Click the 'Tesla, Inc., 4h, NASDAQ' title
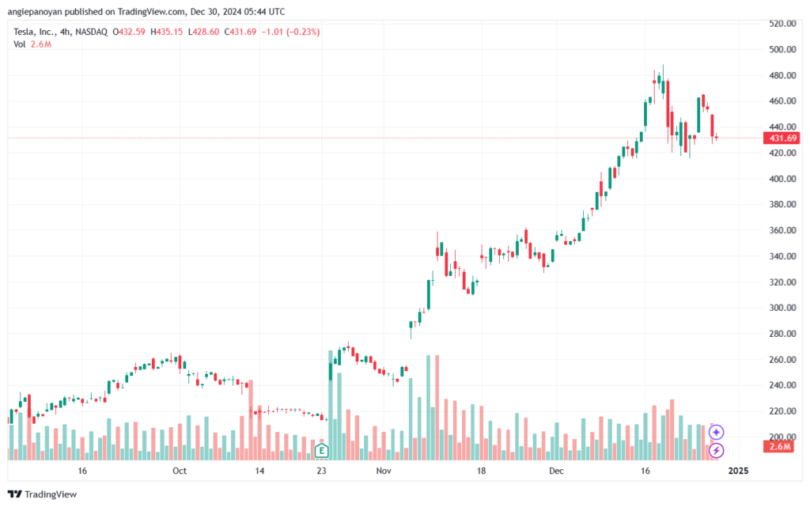The height and width of the screenshot is (507, 810). tap(60, 32)
